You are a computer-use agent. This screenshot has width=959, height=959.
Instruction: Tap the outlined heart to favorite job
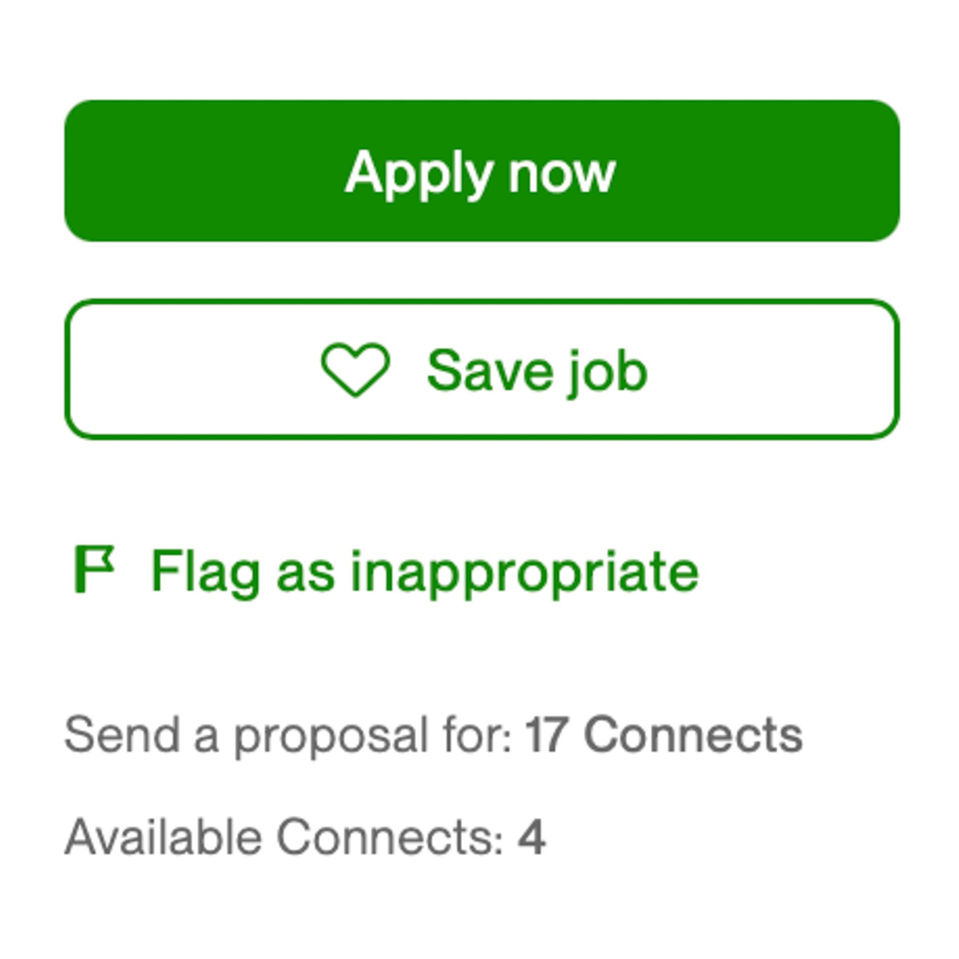(355, 369)
